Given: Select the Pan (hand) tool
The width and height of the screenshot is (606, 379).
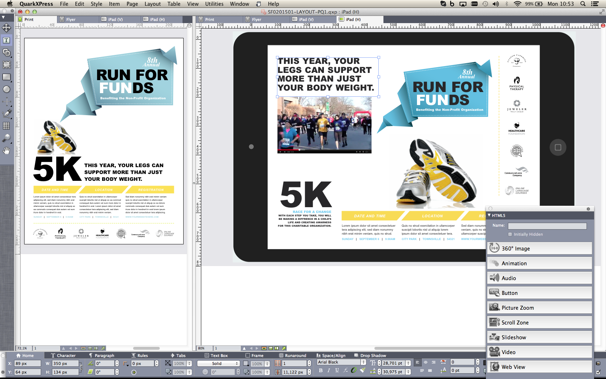Looking at the screenshot, I should 6,151.
